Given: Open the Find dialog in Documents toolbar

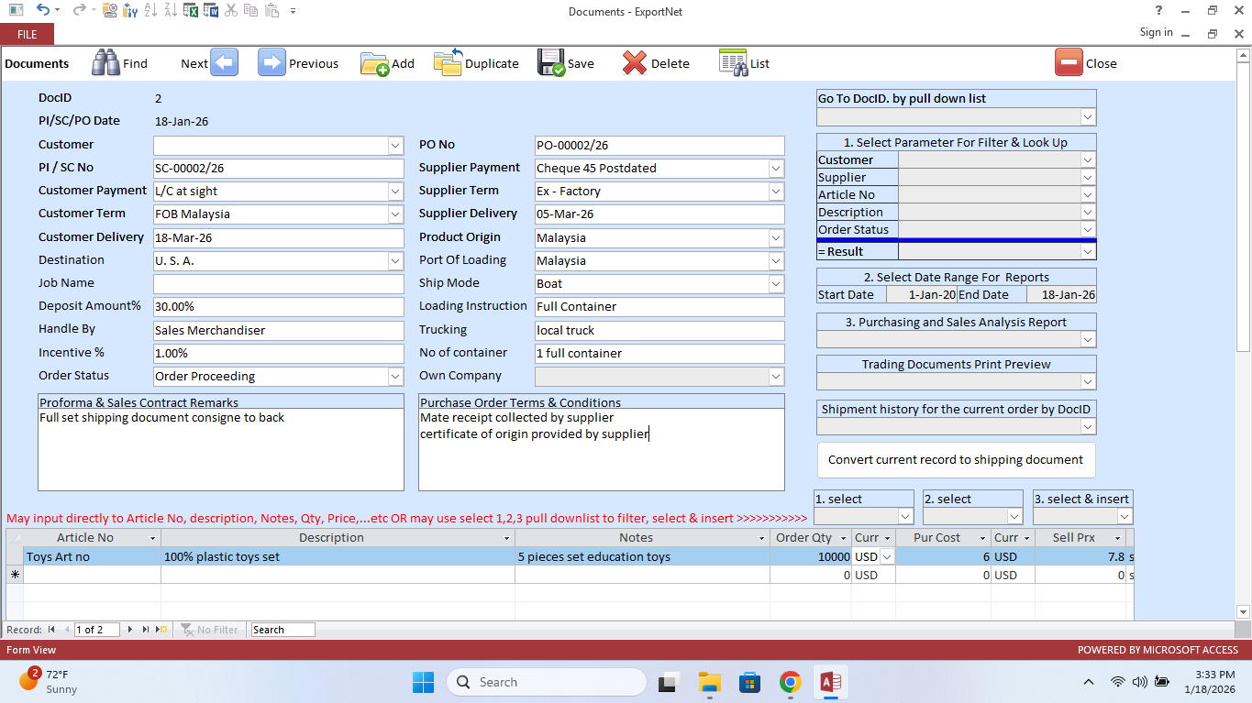Looking at the screenshot, I should (x=119, y=62).
